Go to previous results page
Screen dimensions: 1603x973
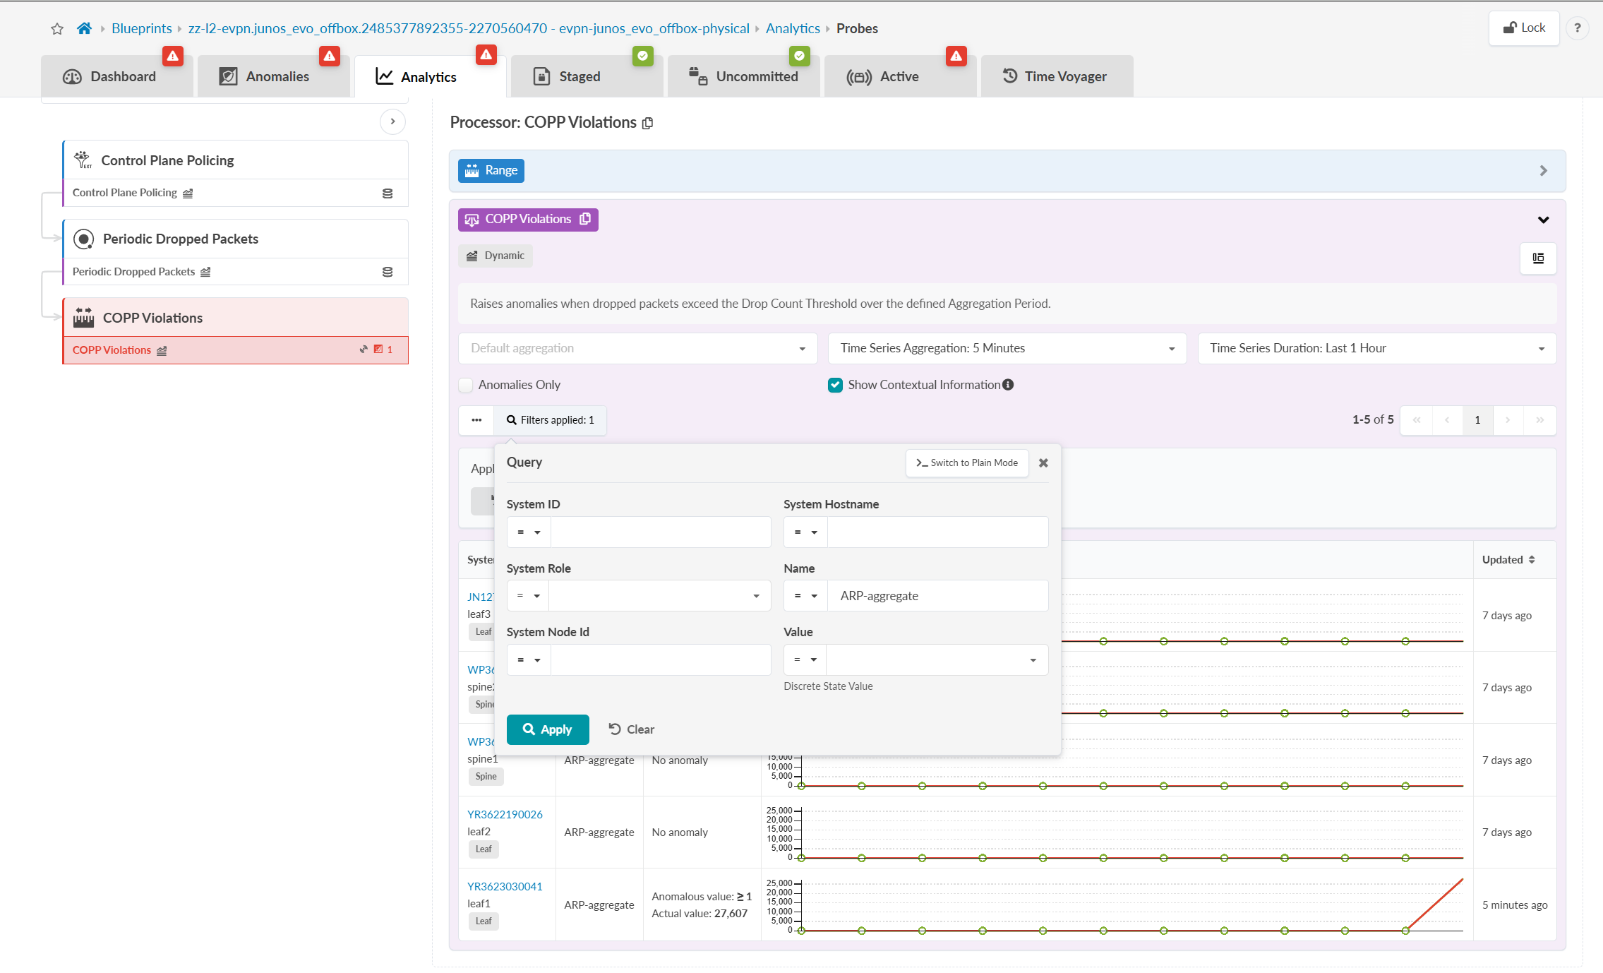1447,420
